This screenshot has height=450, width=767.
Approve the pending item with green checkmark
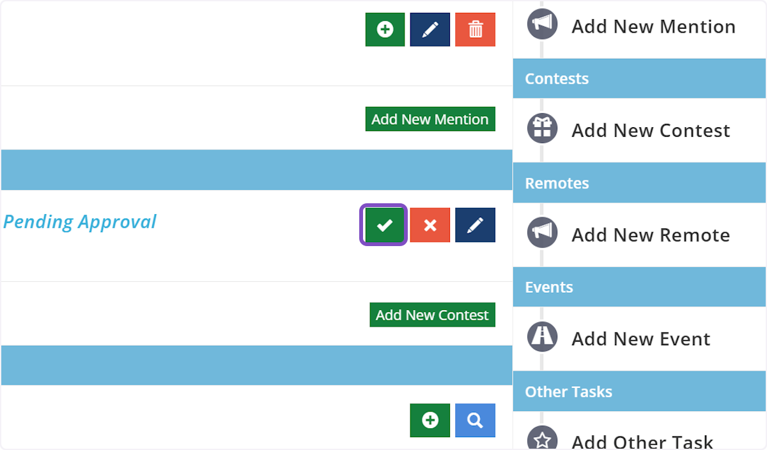coord(384,225)
